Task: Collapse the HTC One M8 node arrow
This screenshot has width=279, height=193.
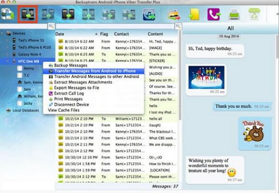Action: [7, 61]
